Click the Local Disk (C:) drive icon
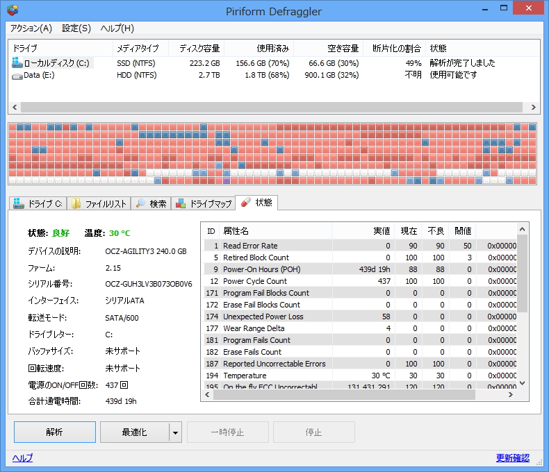This screenshot has width=549, height=472. (17, 62)
